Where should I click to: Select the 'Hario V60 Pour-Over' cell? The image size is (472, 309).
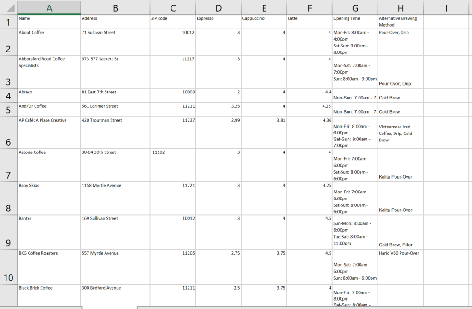click(400, 267)
